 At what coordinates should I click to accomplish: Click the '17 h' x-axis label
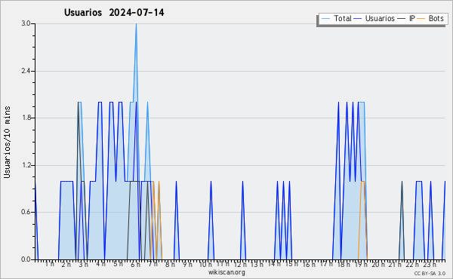[x=326, y=264]
